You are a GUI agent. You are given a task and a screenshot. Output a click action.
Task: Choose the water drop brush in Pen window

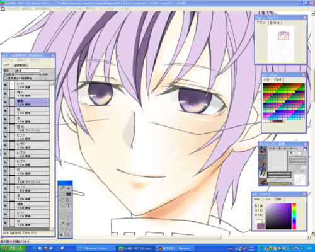tap(263, 158)
